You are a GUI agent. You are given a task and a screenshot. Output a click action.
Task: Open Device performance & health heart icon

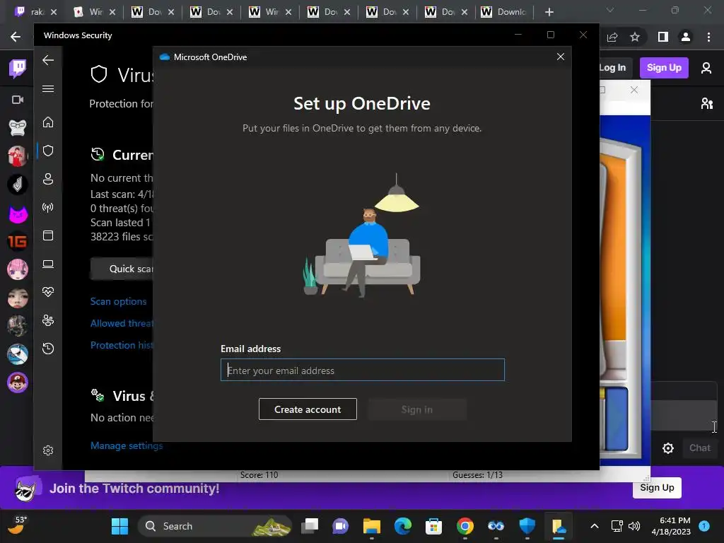click(x=48, y=292)
